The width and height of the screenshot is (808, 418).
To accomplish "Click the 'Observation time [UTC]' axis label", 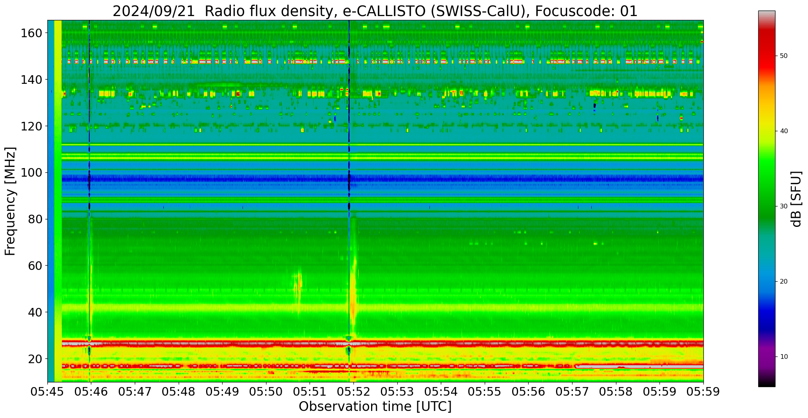I will tap(375, 407).
